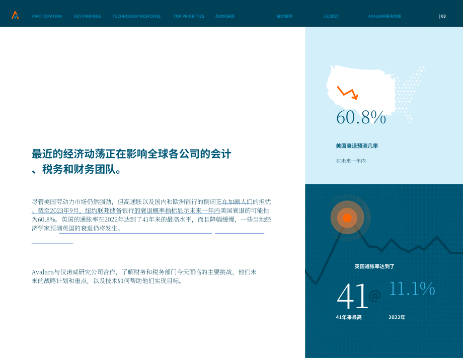Screen dimensions: 463x358
Task: Click the 在未来一年内 caption
Action: [x=351, y=161]
